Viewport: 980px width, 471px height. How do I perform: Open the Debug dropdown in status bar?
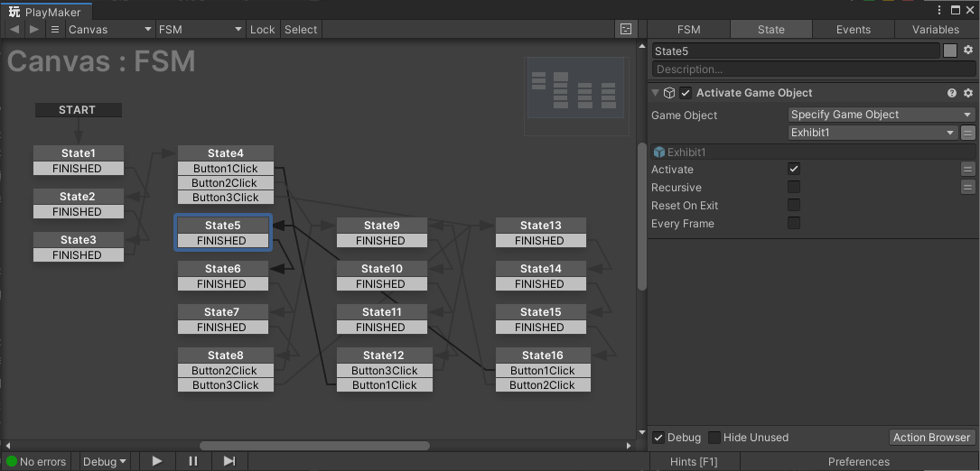(105, 462)
